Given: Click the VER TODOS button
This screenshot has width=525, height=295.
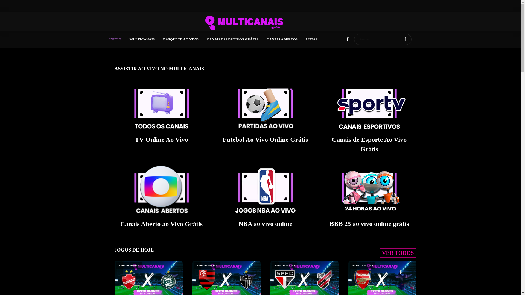Looking at the screenshot, I should click(x=398, y=253).
